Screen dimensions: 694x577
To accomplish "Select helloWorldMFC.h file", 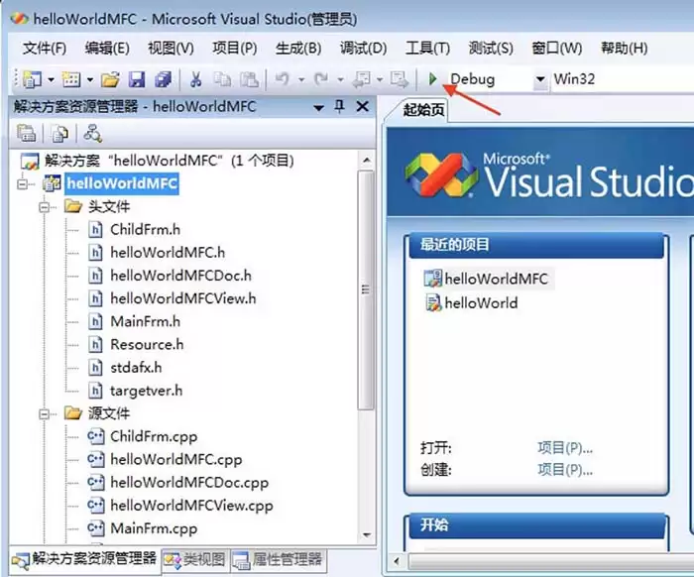I will [x=168, y=253].
